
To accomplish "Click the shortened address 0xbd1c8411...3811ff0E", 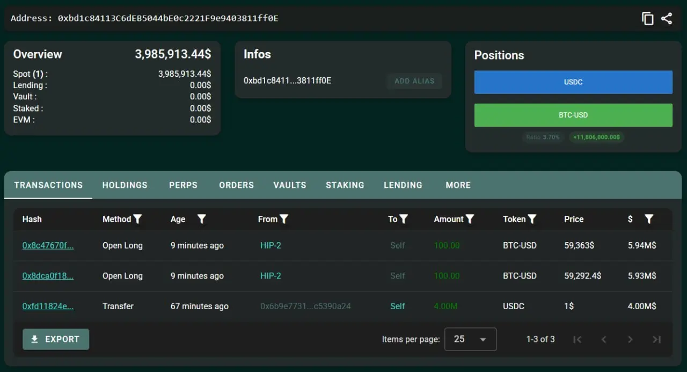I will coord(287,81).
